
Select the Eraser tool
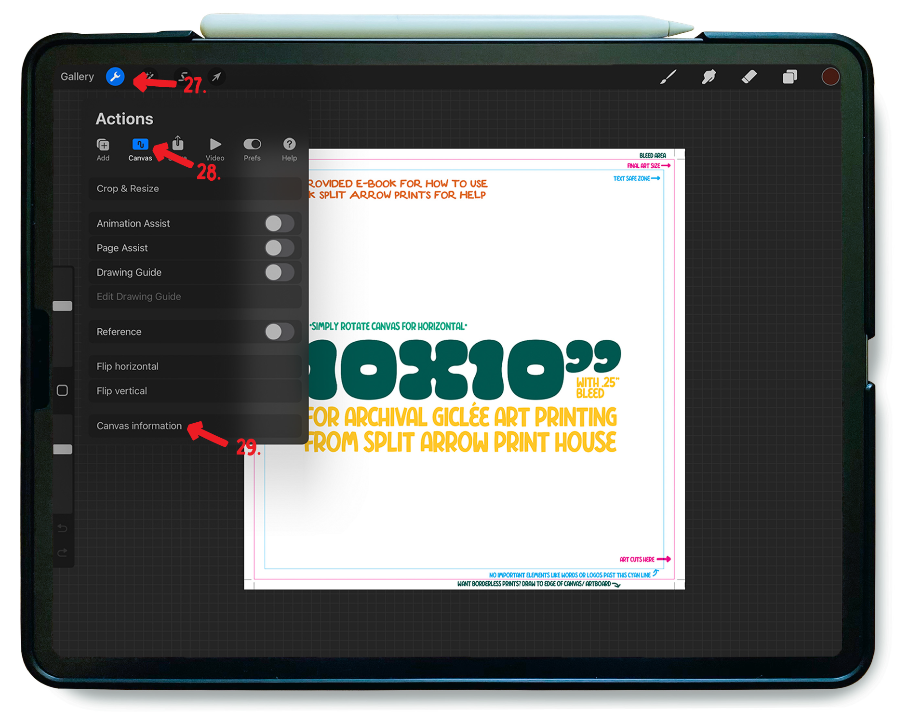tap(749, 77)
